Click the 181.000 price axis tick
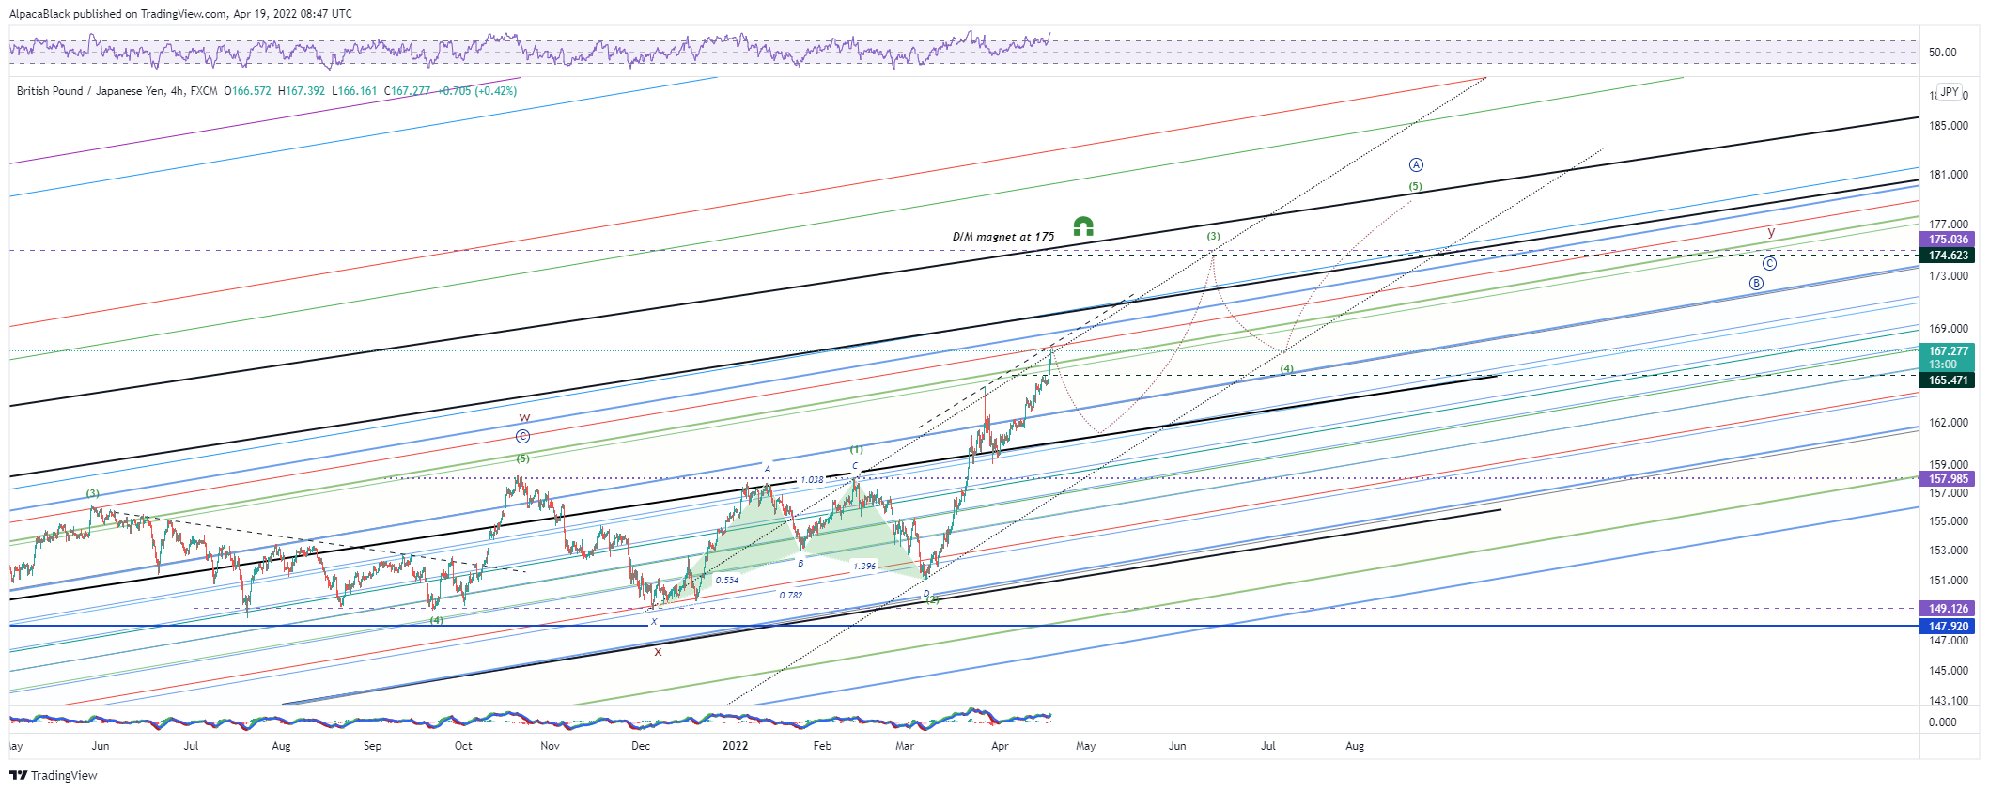The height and width of the screenshot is (792, 1989). 1949,175
